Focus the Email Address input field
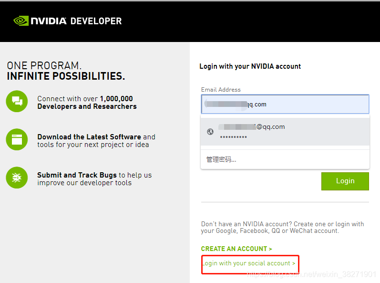380x283 pixels. (x=285, y=104)
